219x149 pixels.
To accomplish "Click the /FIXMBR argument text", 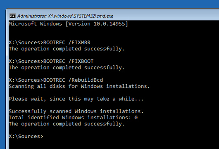I will (79, 43).
